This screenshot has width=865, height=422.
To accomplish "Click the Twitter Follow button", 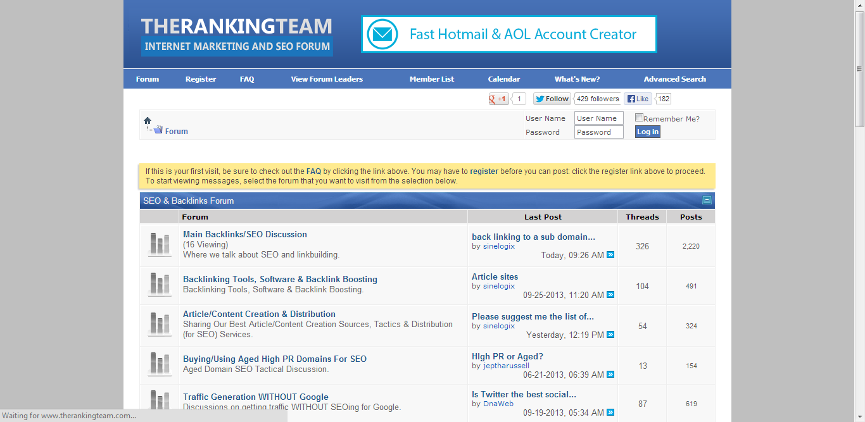I will point(552,99).
